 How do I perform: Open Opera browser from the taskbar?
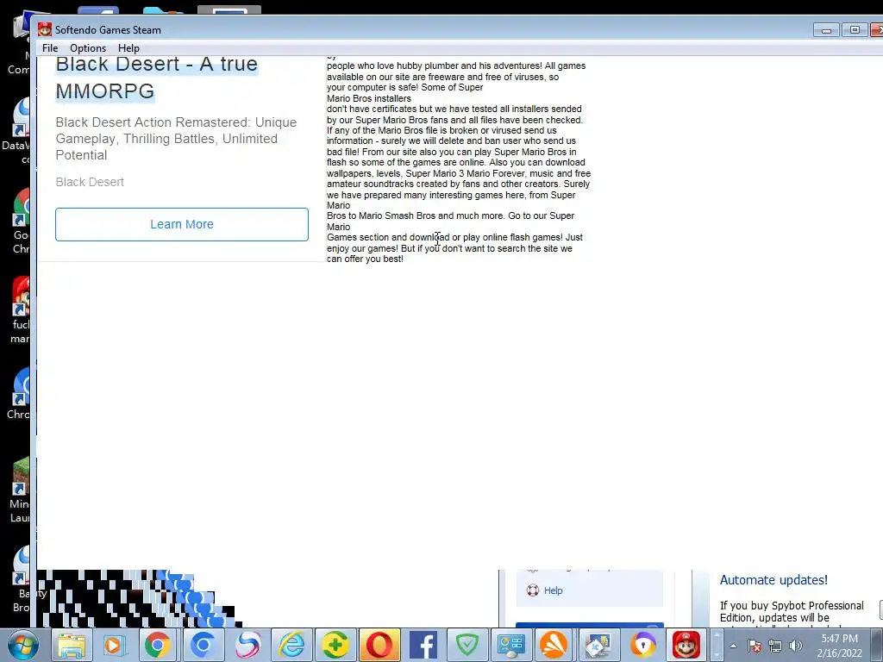(379, 645)
